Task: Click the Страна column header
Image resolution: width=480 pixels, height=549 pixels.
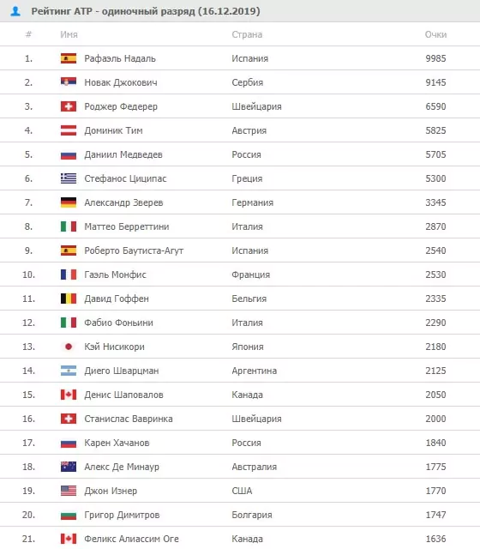Action: 247,34
